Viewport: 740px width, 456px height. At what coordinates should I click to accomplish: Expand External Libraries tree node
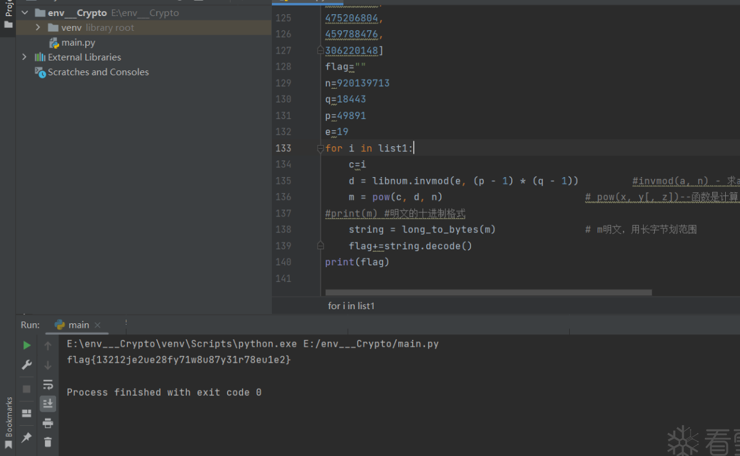(x=25, y=57)
